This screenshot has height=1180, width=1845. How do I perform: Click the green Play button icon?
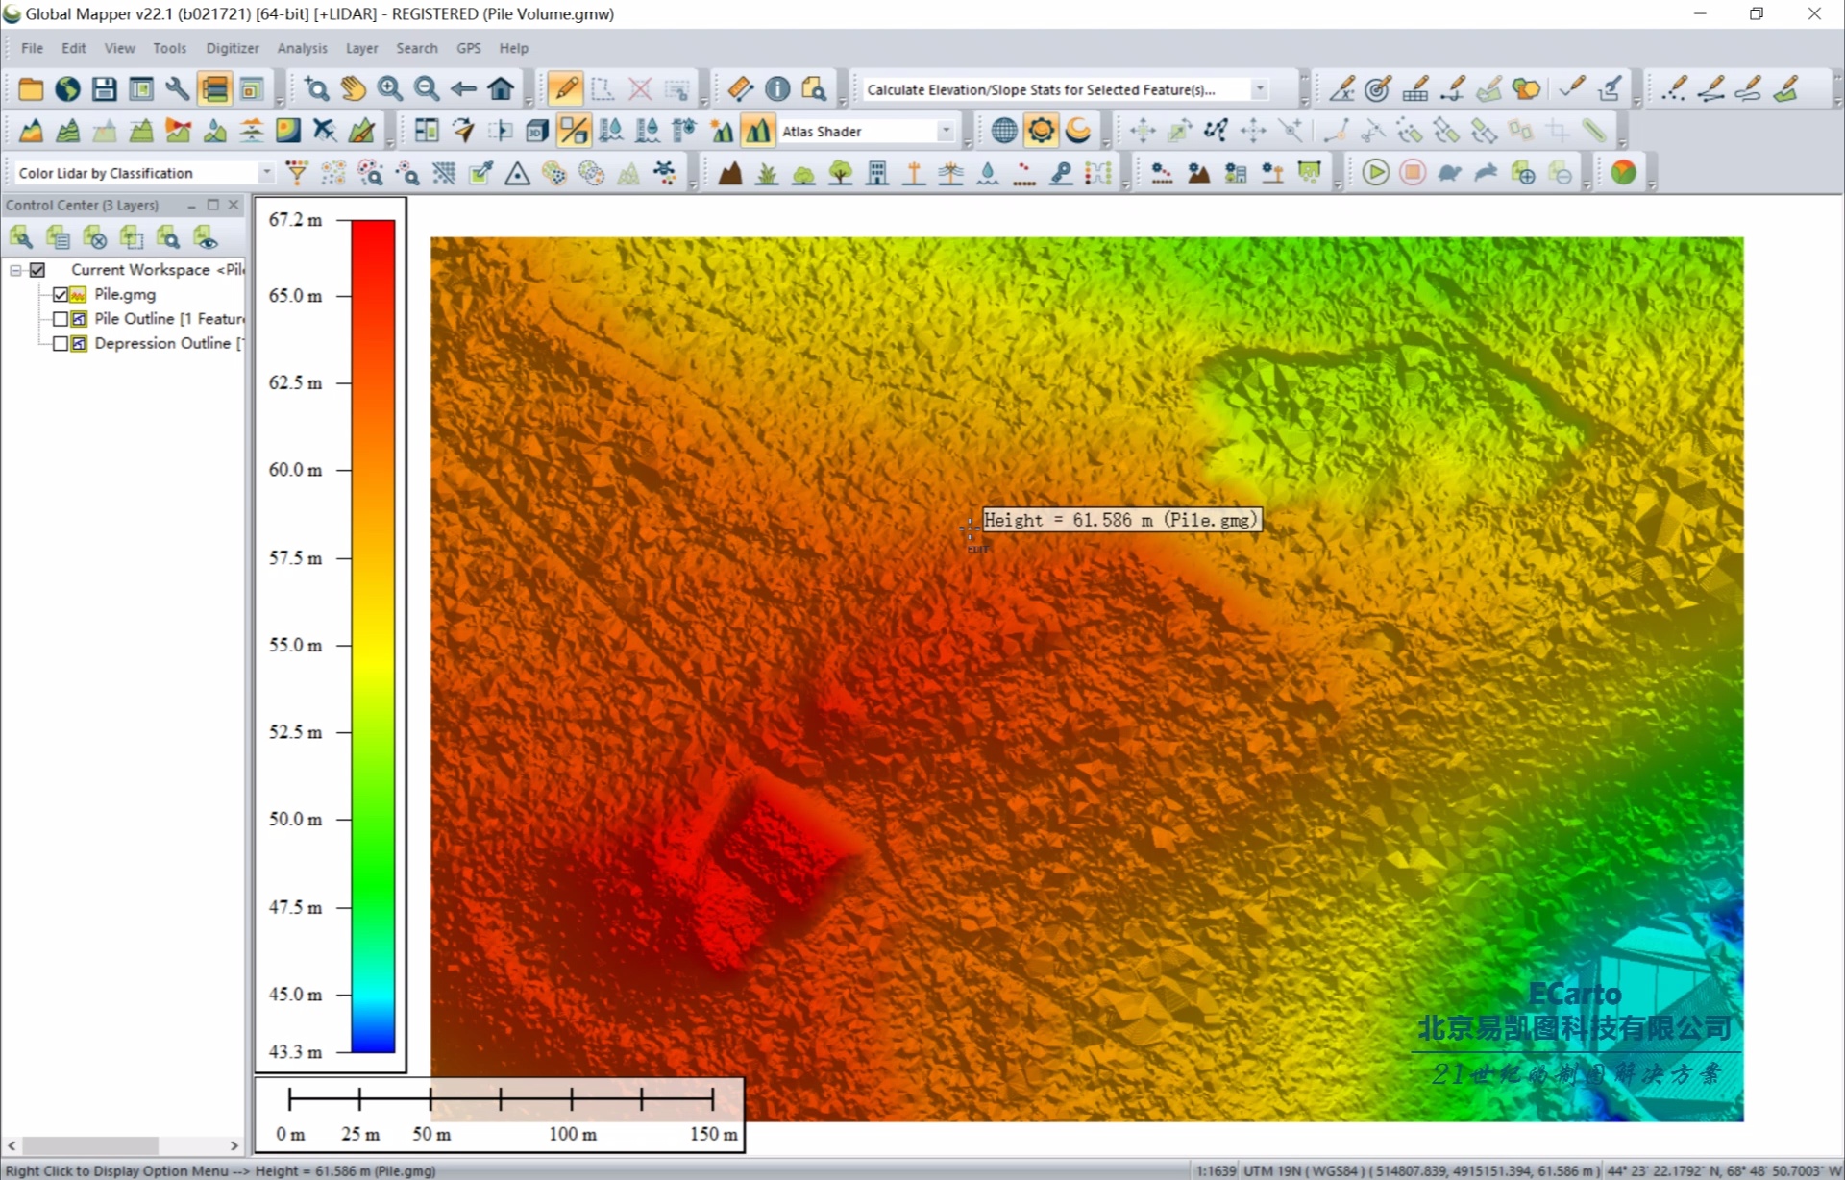[1375, 173]
